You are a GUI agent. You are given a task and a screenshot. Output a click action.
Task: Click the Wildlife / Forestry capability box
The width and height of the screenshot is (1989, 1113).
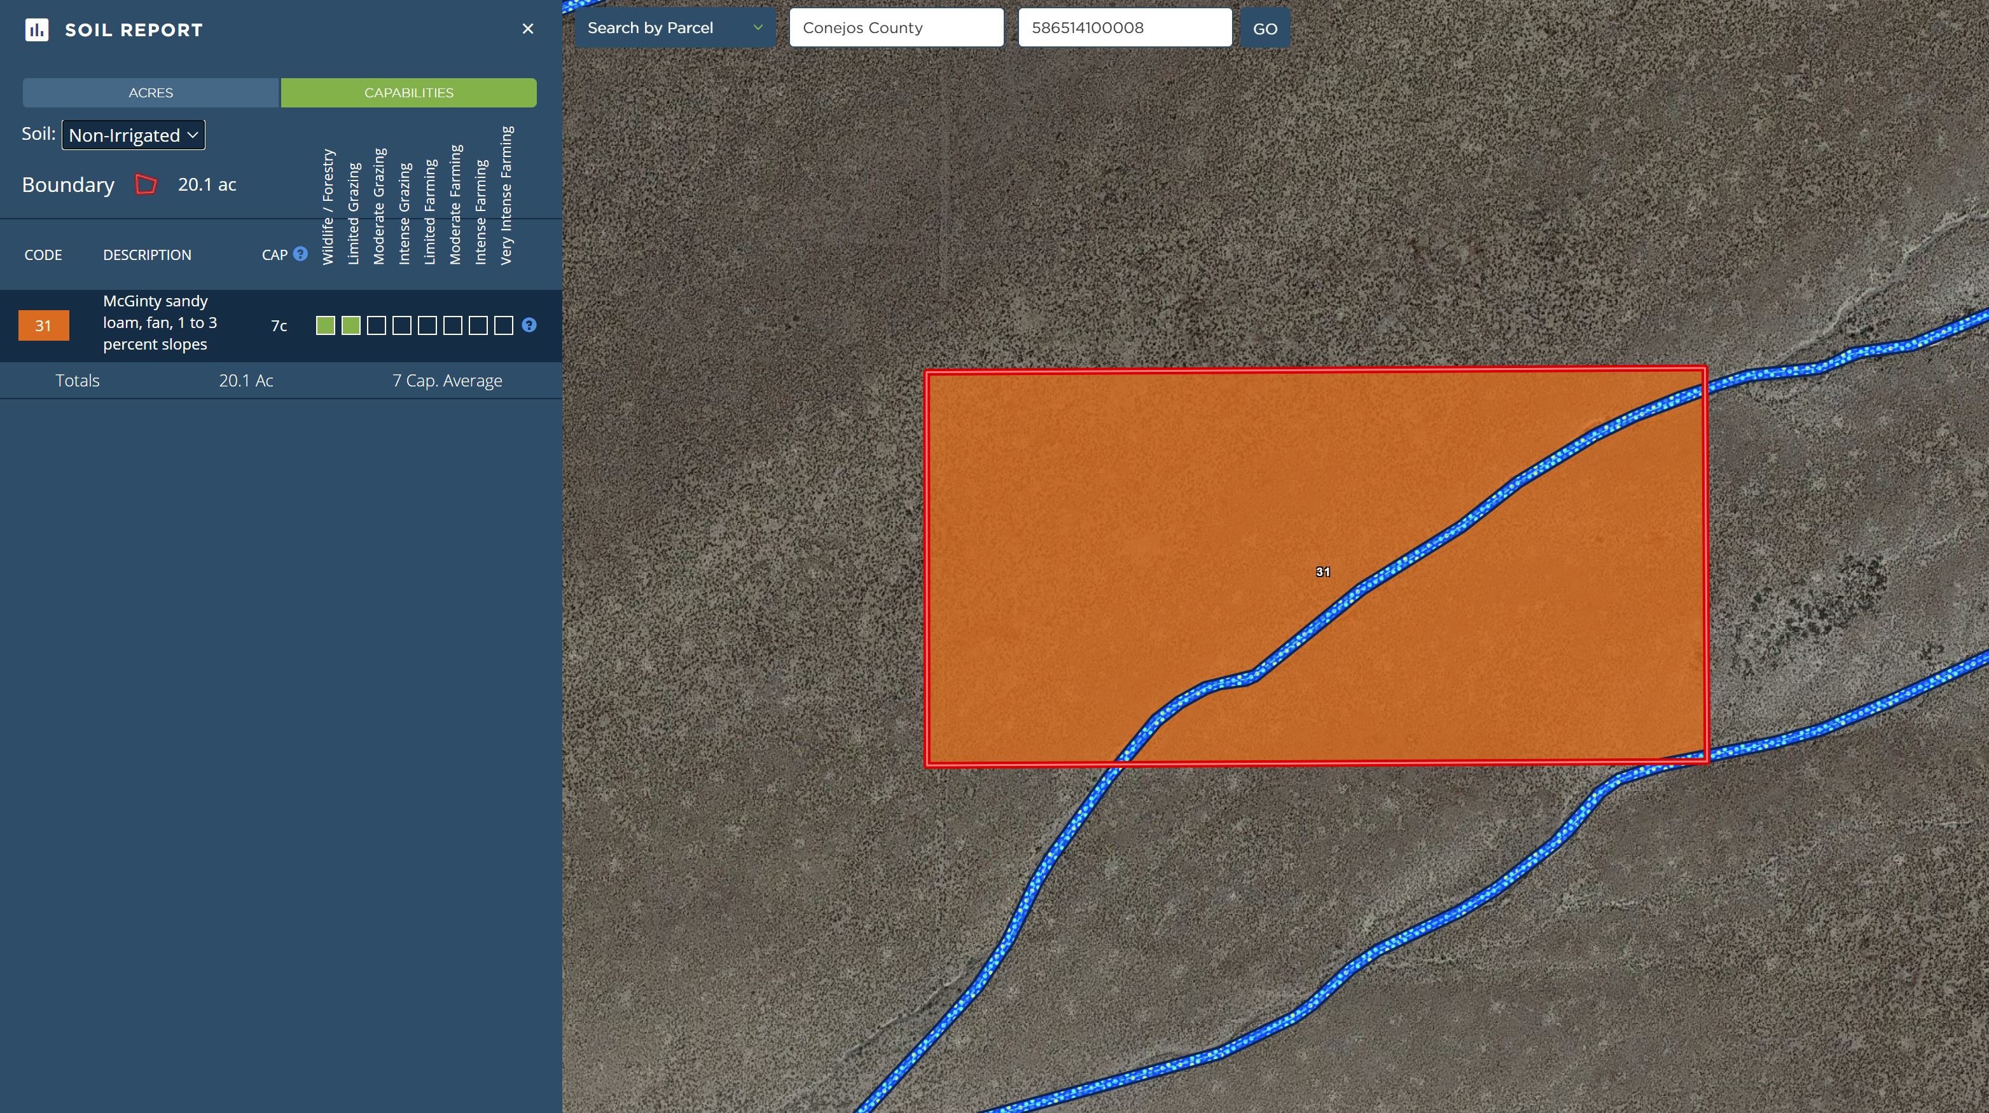click(325, 325)
